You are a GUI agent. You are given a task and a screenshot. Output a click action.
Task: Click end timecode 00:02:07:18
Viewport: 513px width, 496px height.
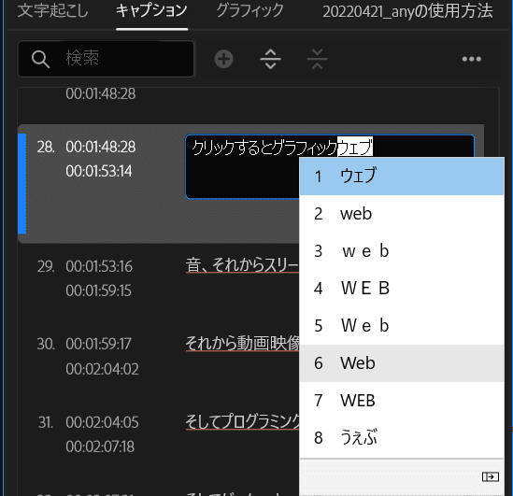(x=100, y=446)
